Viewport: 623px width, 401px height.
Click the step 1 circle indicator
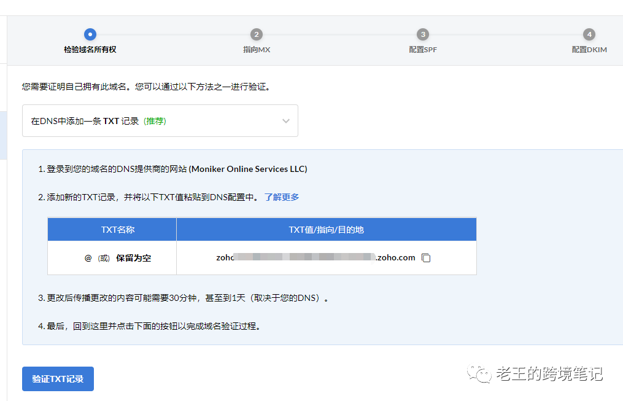(90, 34)
